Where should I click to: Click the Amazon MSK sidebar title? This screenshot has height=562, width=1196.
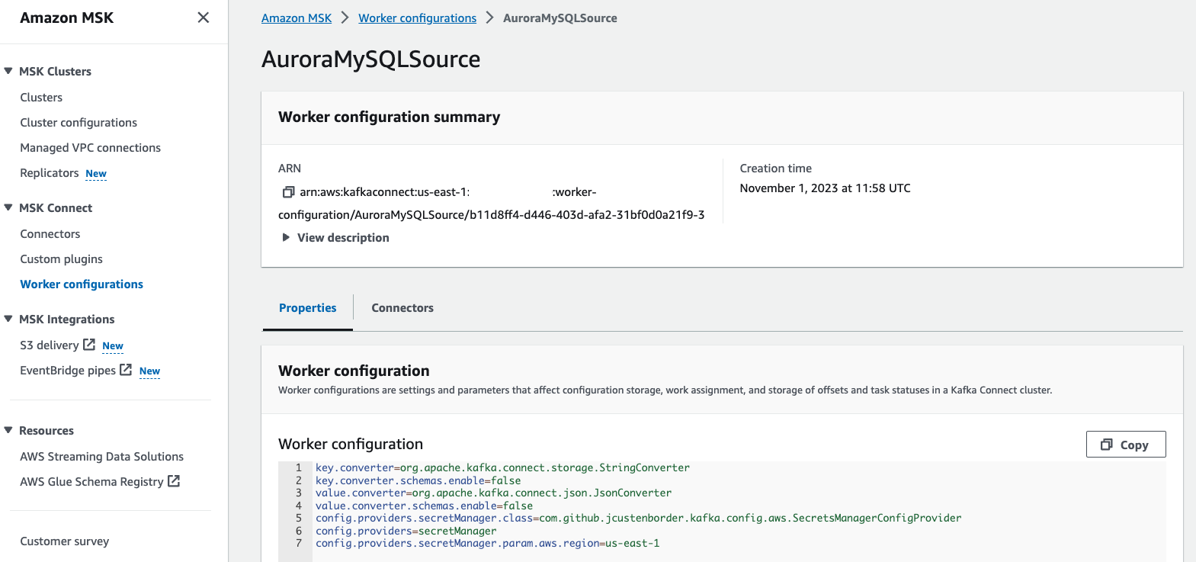pyautogui.click(x=67, y=18)
